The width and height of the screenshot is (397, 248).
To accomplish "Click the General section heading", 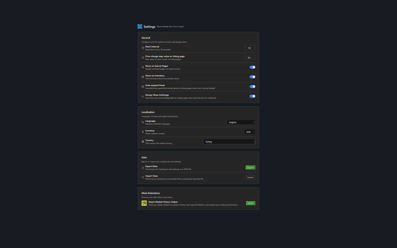I will click(146, 38).
